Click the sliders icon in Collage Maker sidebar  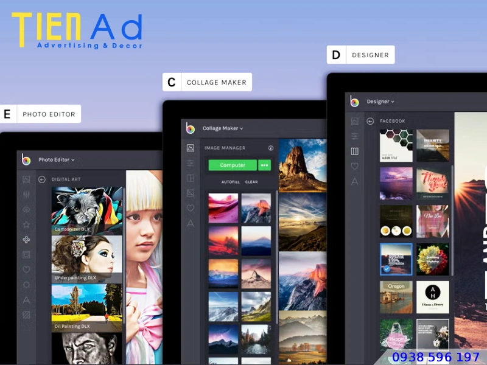191,163
